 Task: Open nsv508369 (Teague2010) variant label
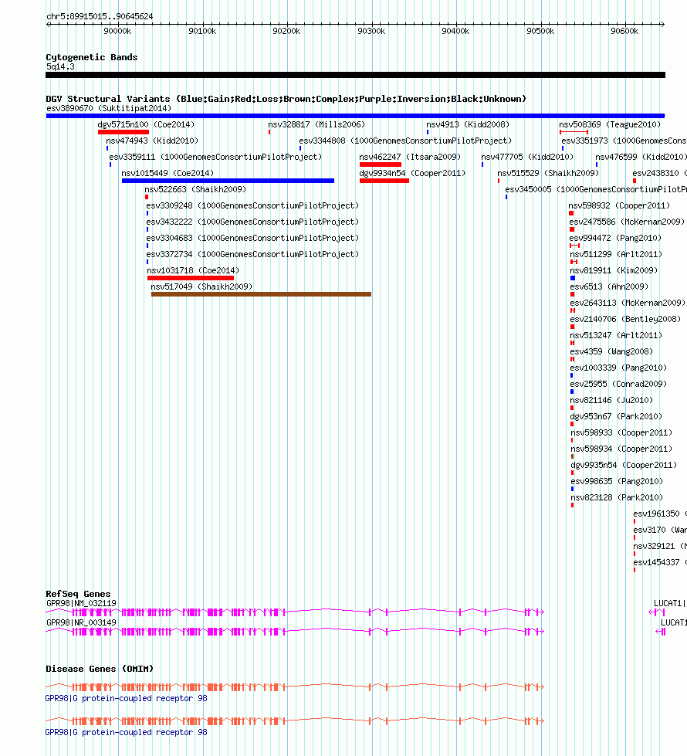coord(610,124)
